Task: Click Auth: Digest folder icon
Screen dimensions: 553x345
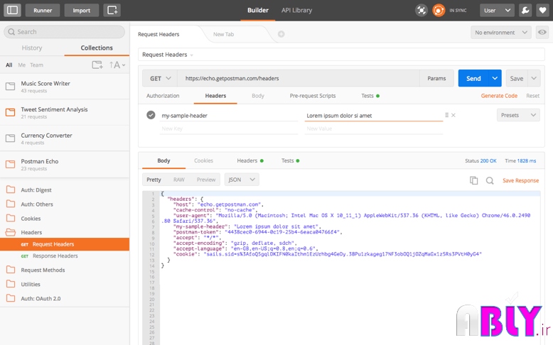Action: [11, 190]
